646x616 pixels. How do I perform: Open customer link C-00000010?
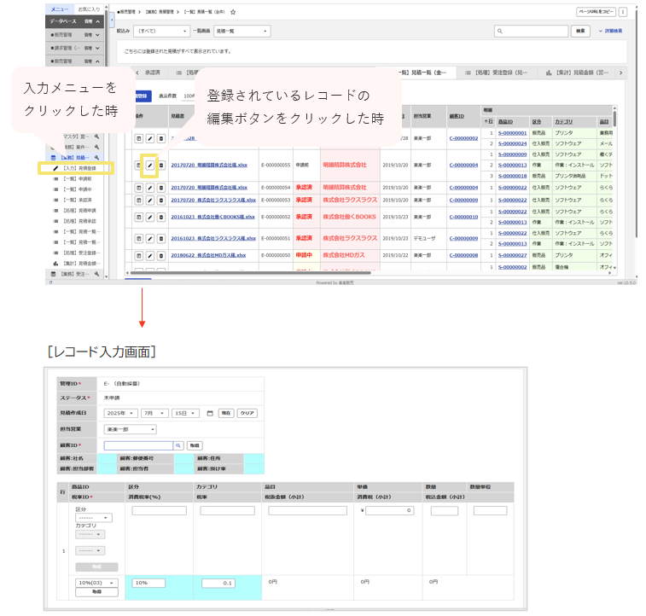(x=464, y=217)
